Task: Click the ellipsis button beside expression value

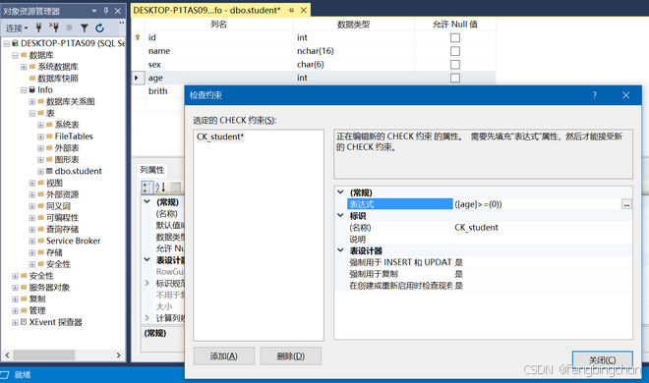Action: pyautogui.click(x=626, y=204)
